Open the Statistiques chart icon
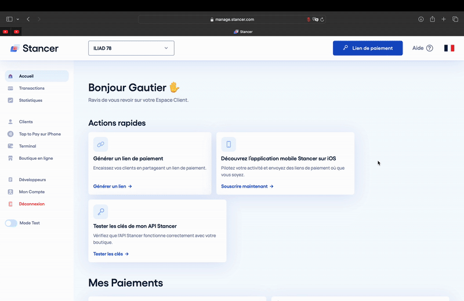The image size is (464, 301). click(10, 101)
